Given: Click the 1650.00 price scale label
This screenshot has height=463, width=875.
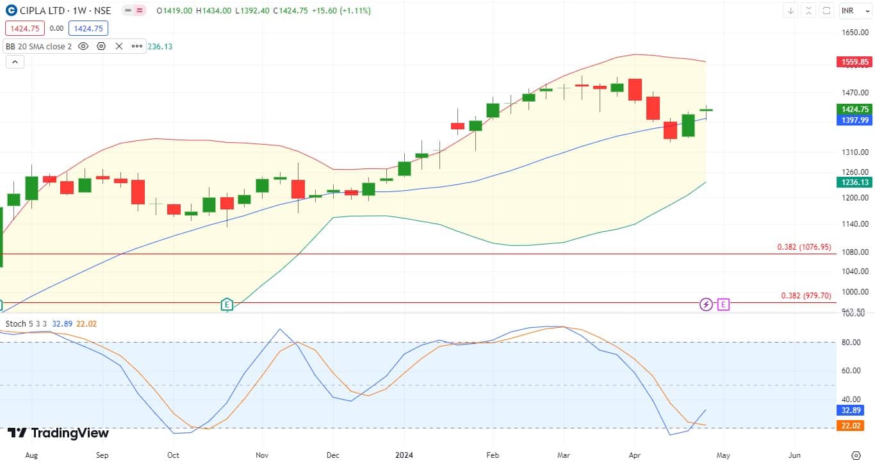Looking at the screenshot, I should pos(855,32).
